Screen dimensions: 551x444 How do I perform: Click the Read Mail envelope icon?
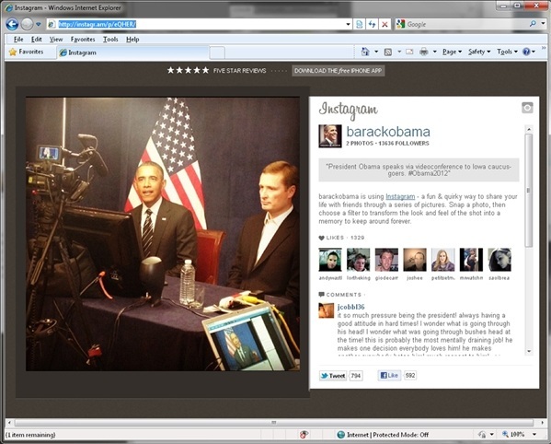(409, 52)
